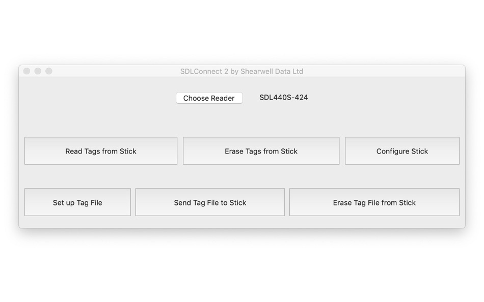
Task: Choose Erase Tag File from Stick
Action: [x=374, y=202]
